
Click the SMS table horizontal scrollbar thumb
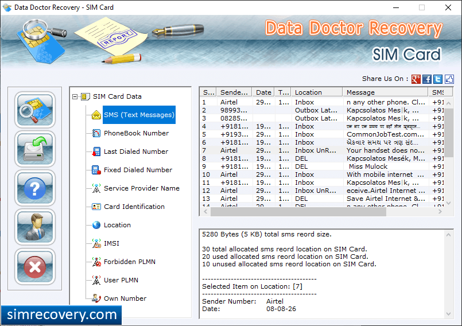298,212
